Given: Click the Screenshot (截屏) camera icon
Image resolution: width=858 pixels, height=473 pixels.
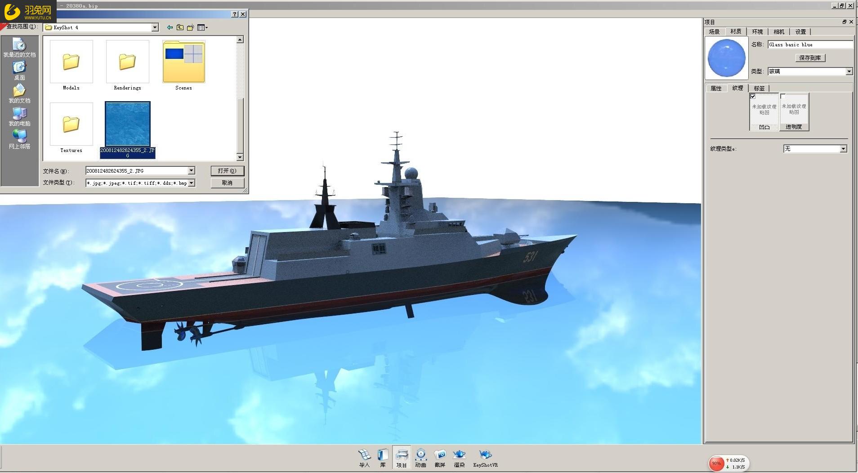Looking at the screenshot, I should pyautogui.click(x=440, y=455).
